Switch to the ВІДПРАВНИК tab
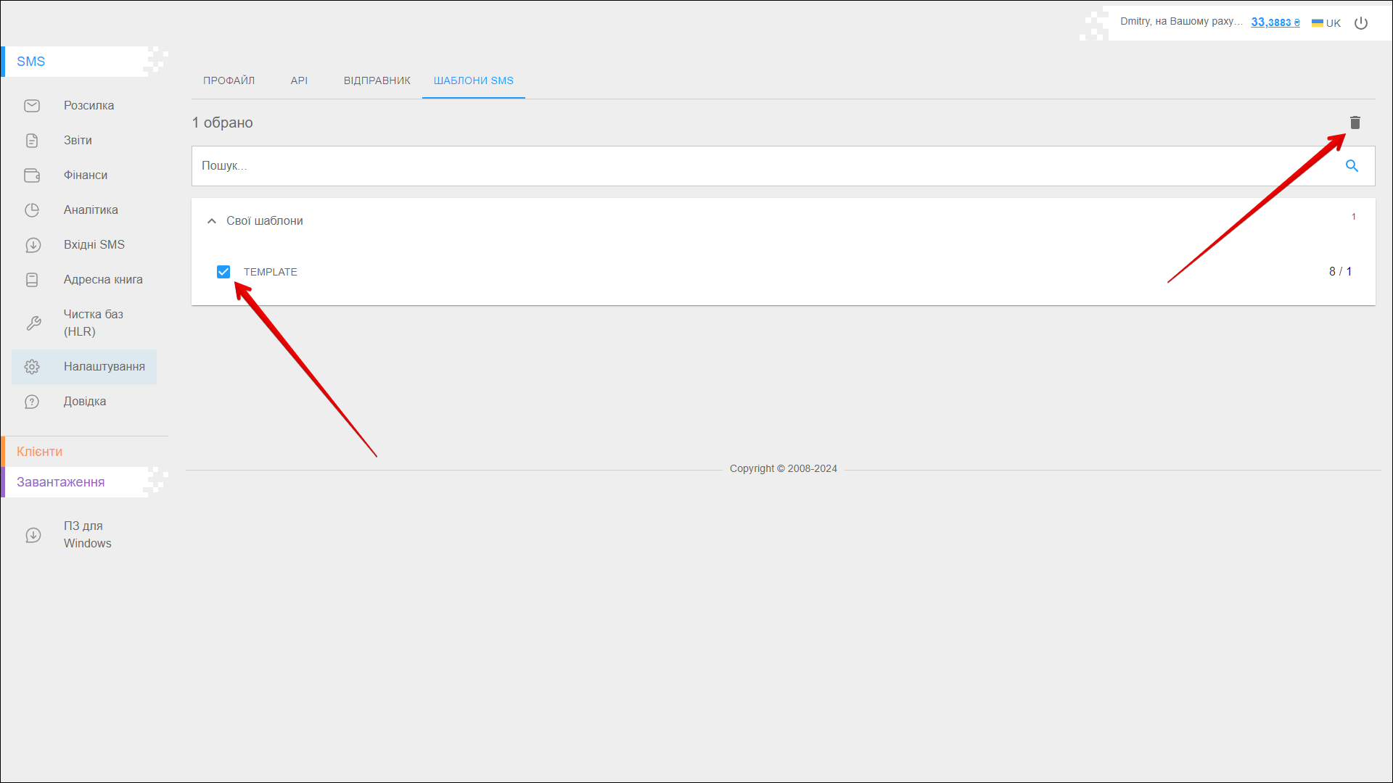 coord(377,80)
